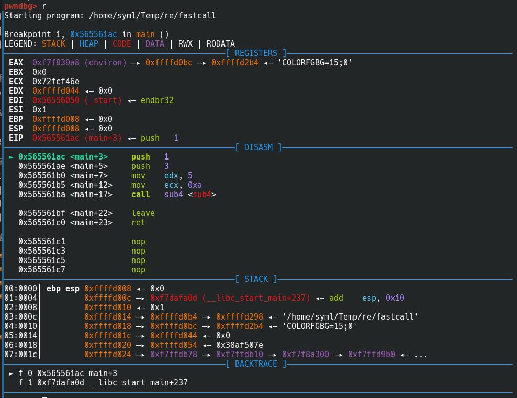Click the pwndbg prompt at the top
517x398 pixels.
20,6
